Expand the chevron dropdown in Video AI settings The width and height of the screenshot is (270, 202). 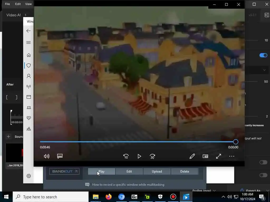(264, 70)
